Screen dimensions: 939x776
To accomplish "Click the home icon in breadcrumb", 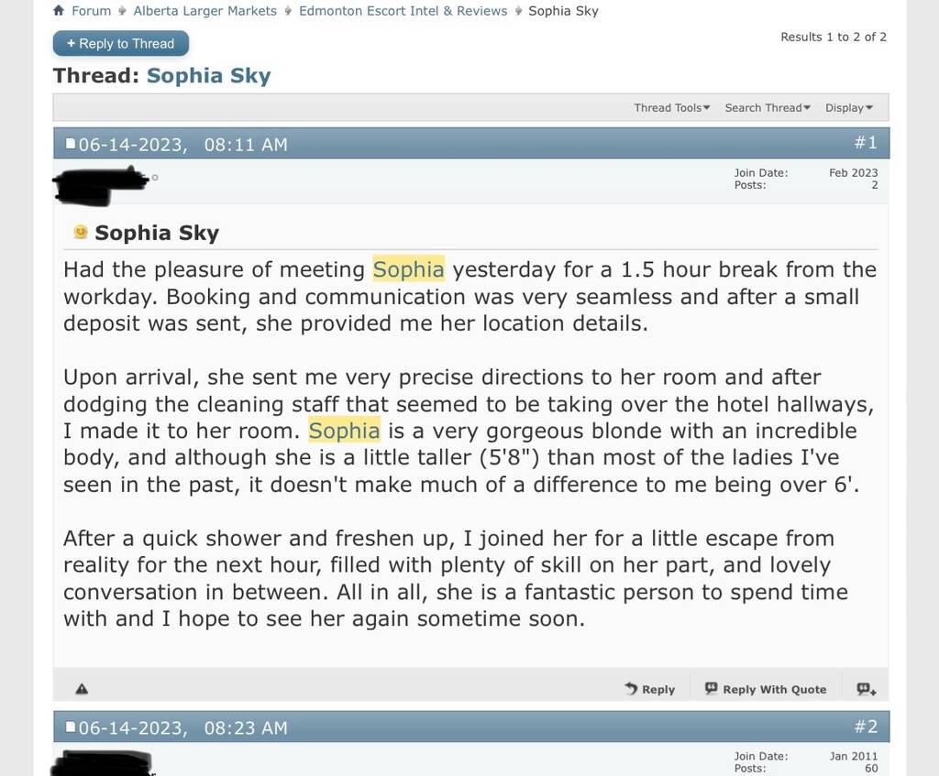I will tap(59, 11).
